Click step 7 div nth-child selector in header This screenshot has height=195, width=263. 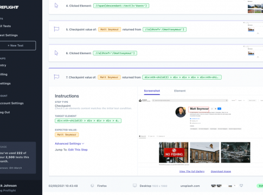pyautogui.click(x=182, y=77)
